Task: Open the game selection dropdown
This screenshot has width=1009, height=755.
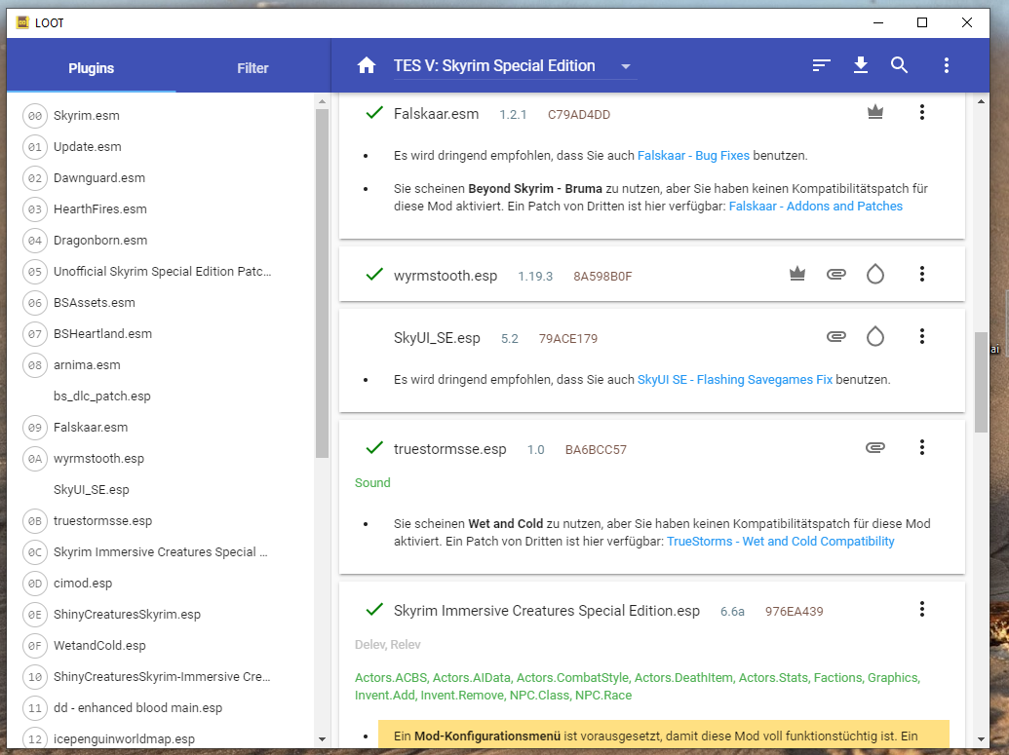Action: (515, 66)
